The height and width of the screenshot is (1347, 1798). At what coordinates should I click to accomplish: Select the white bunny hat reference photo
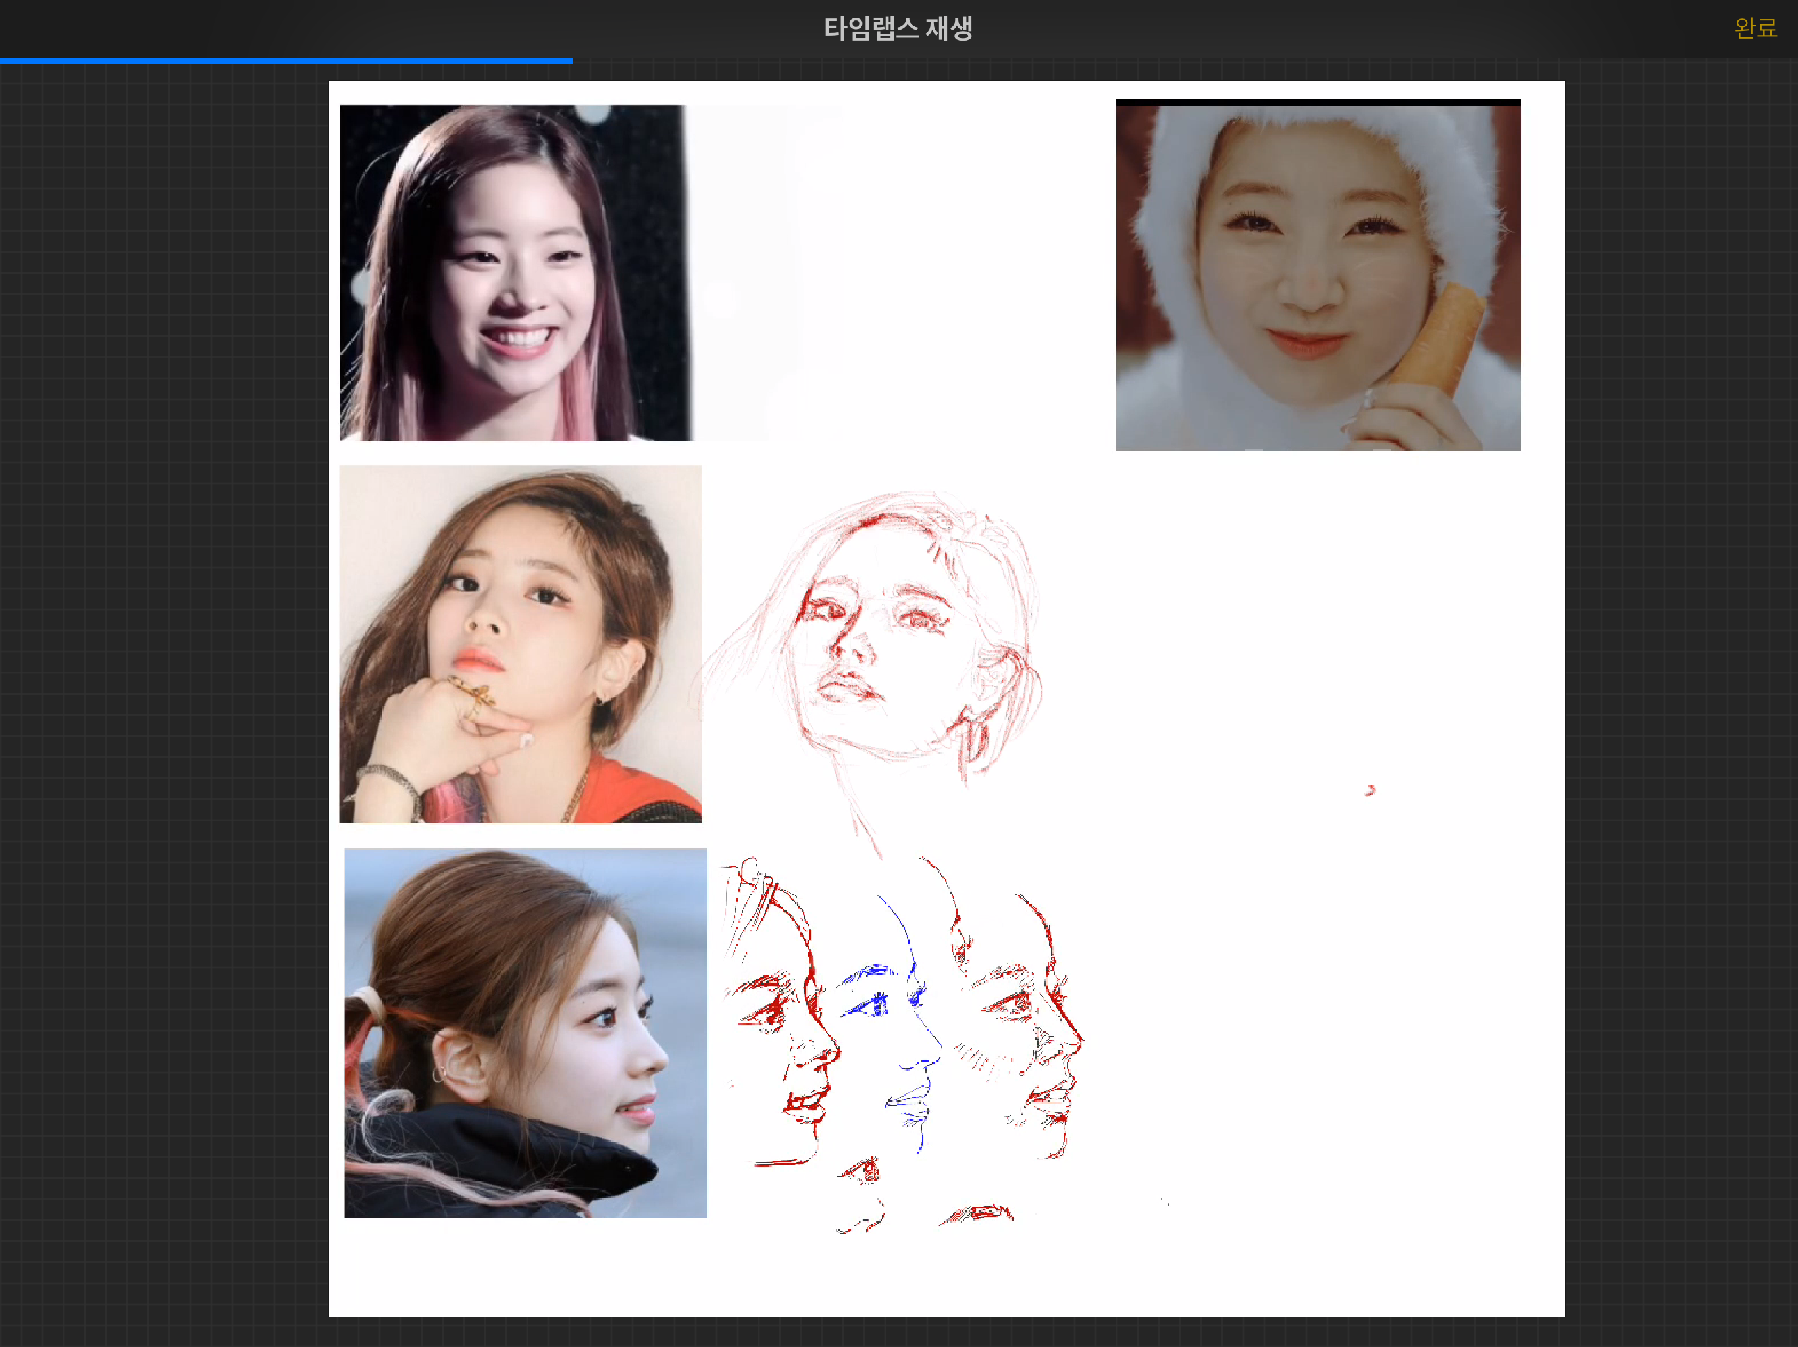click(1317, 275)
